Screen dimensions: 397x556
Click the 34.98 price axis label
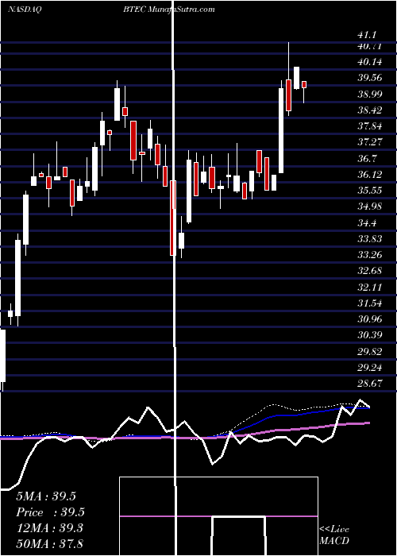point(370,206)
